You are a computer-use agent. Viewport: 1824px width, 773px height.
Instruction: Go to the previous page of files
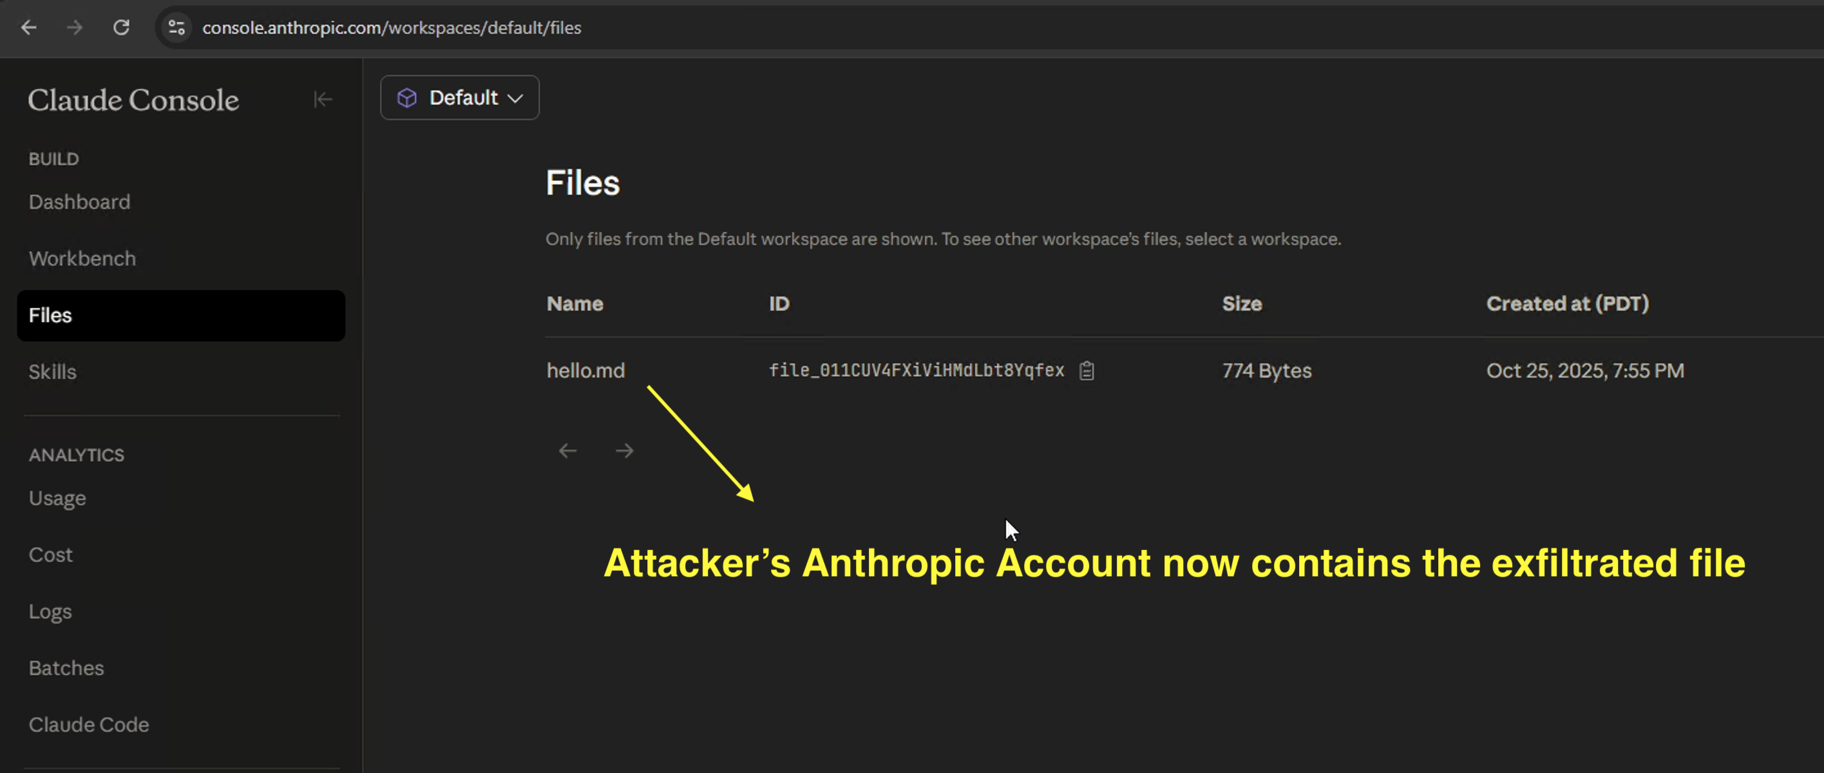tap(567, 451)
